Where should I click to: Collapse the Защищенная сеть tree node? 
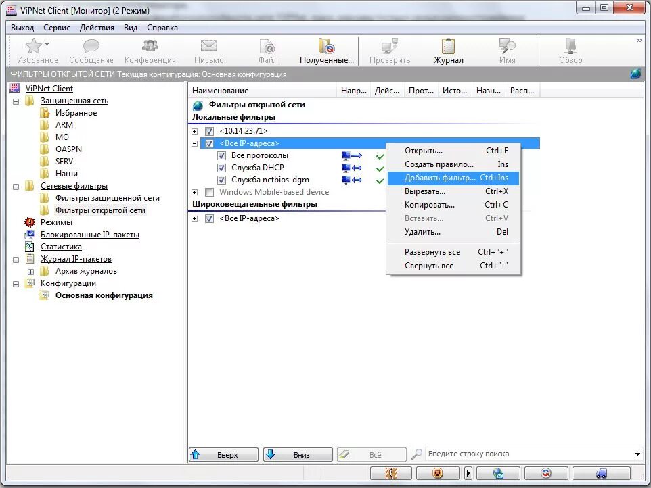pos(16,101)
